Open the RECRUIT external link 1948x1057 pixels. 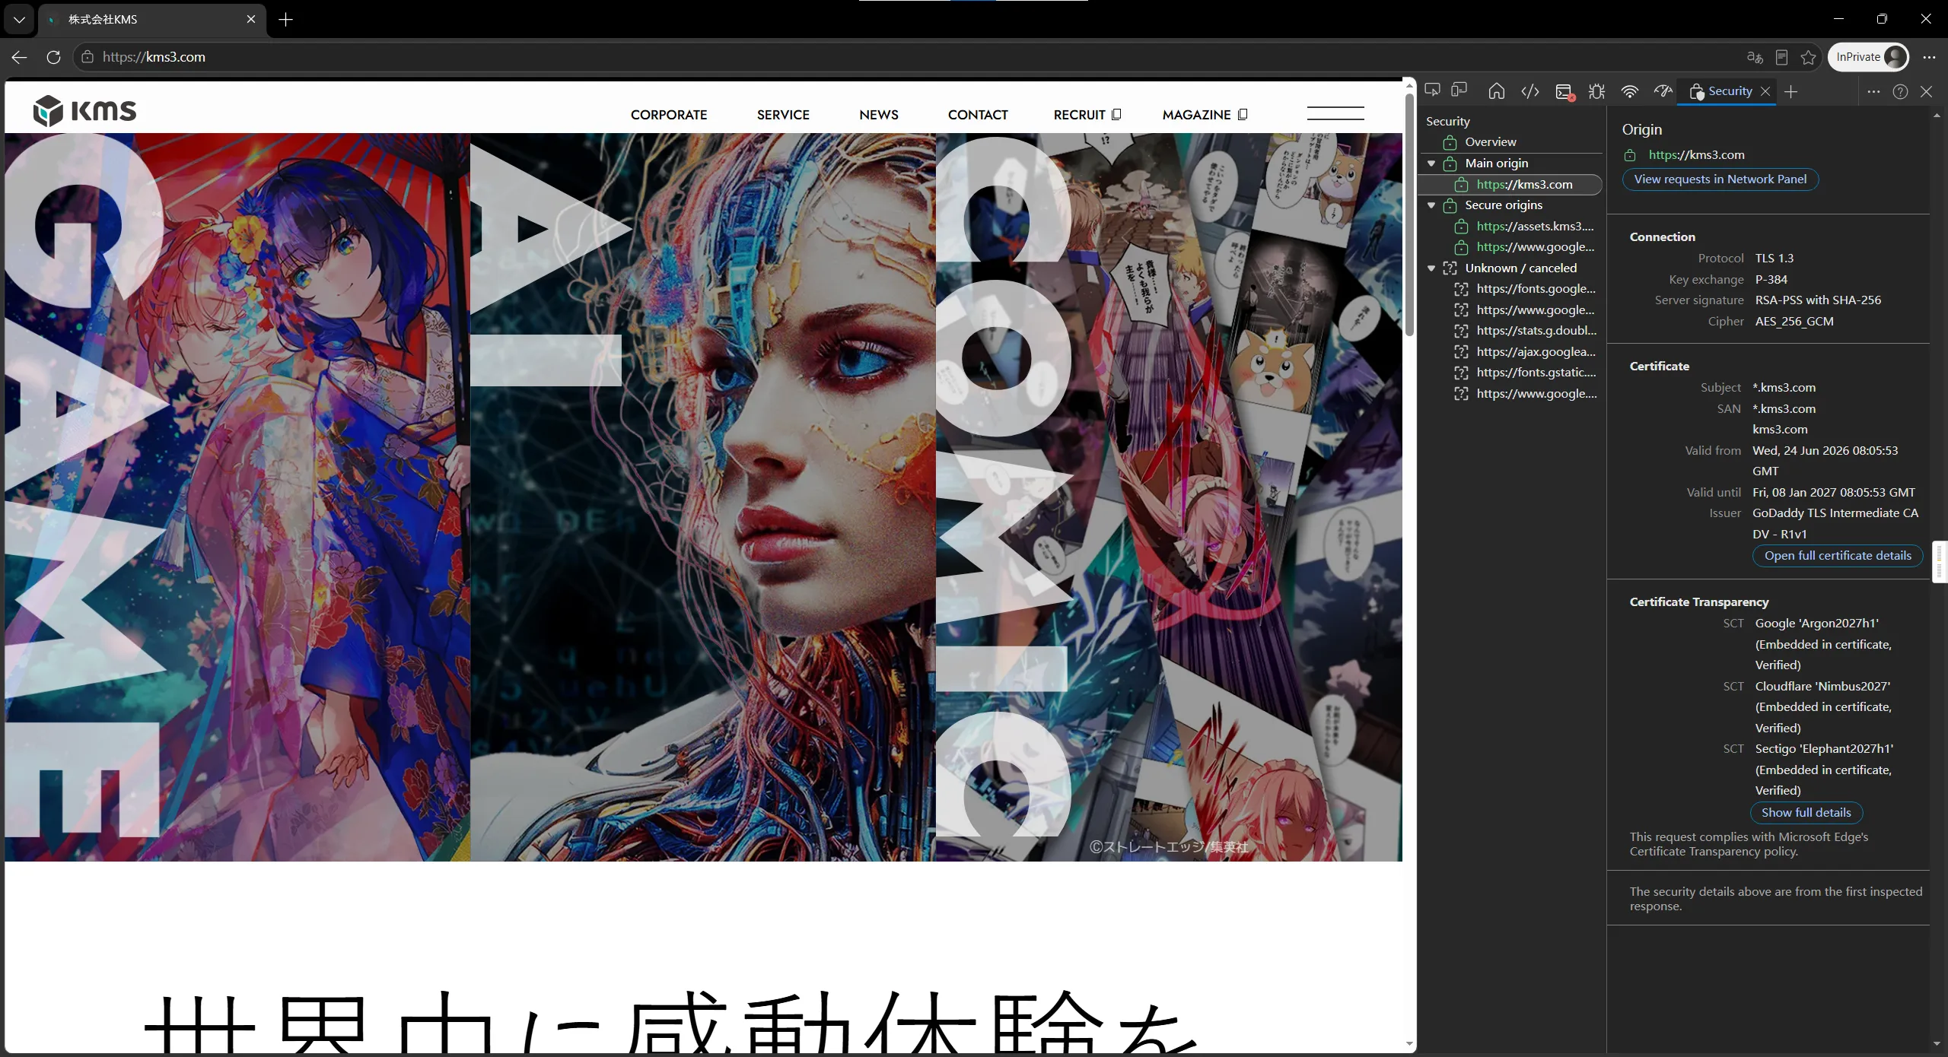(1087, 115)
